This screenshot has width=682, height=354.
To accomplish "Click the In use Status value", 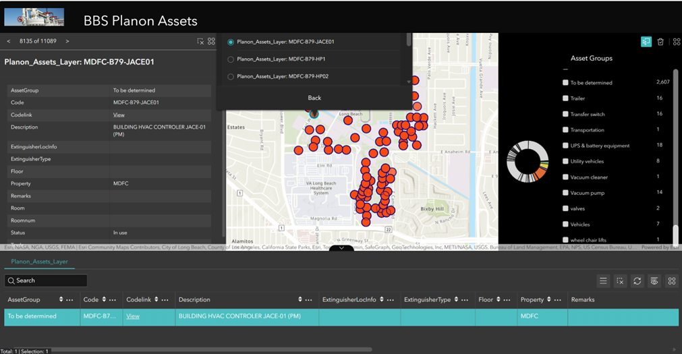I will click(120, 233).
